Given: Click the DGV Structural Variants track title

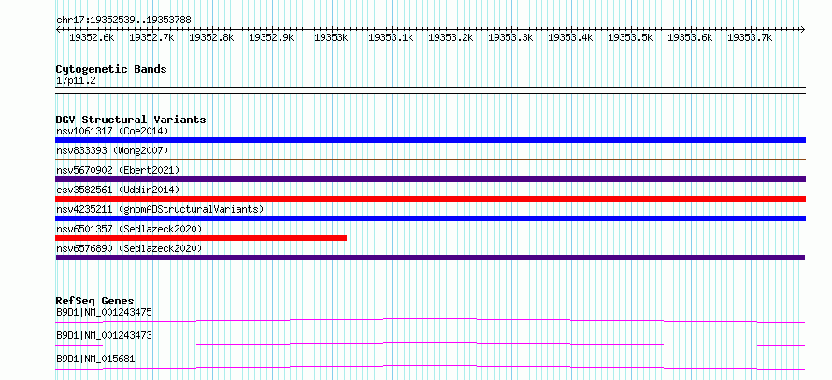Looking at the screenshot, I should pyautogui.click(x=131, y=120).
